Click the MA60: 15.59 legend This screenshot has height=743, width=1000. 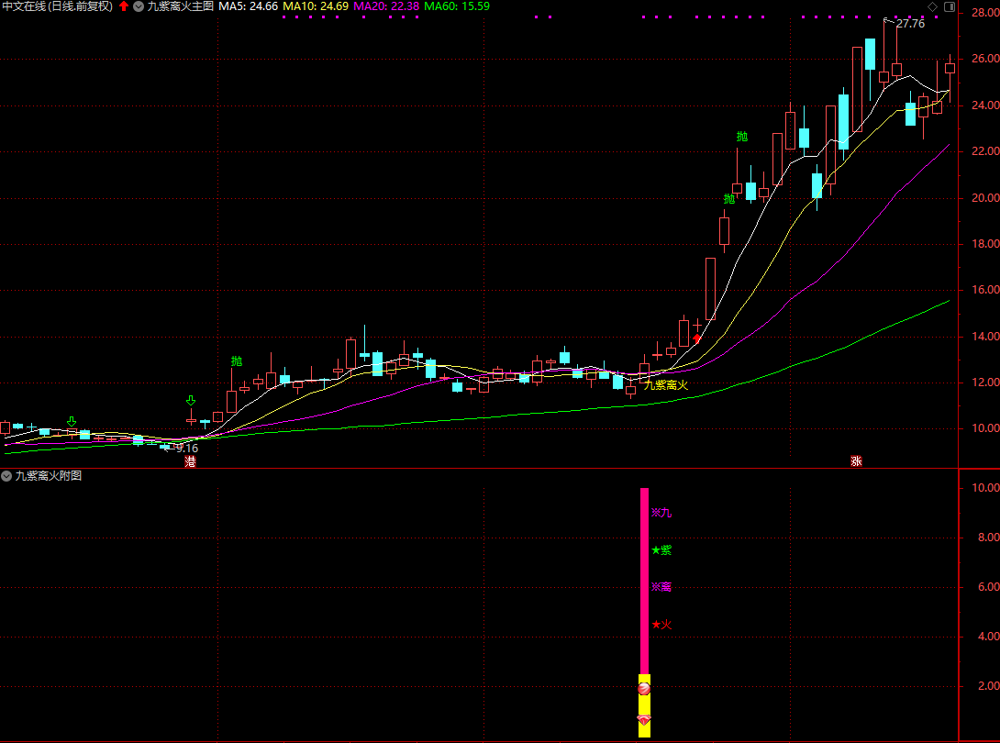(x=457, y=6)
